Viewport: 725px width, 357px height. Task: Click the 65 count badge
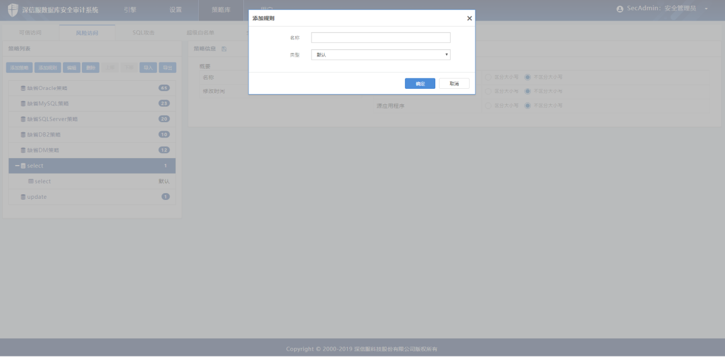164,88
